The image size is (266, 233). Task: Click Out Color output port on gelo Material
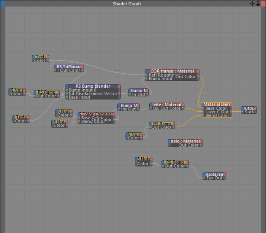click(x=201, y=145)
